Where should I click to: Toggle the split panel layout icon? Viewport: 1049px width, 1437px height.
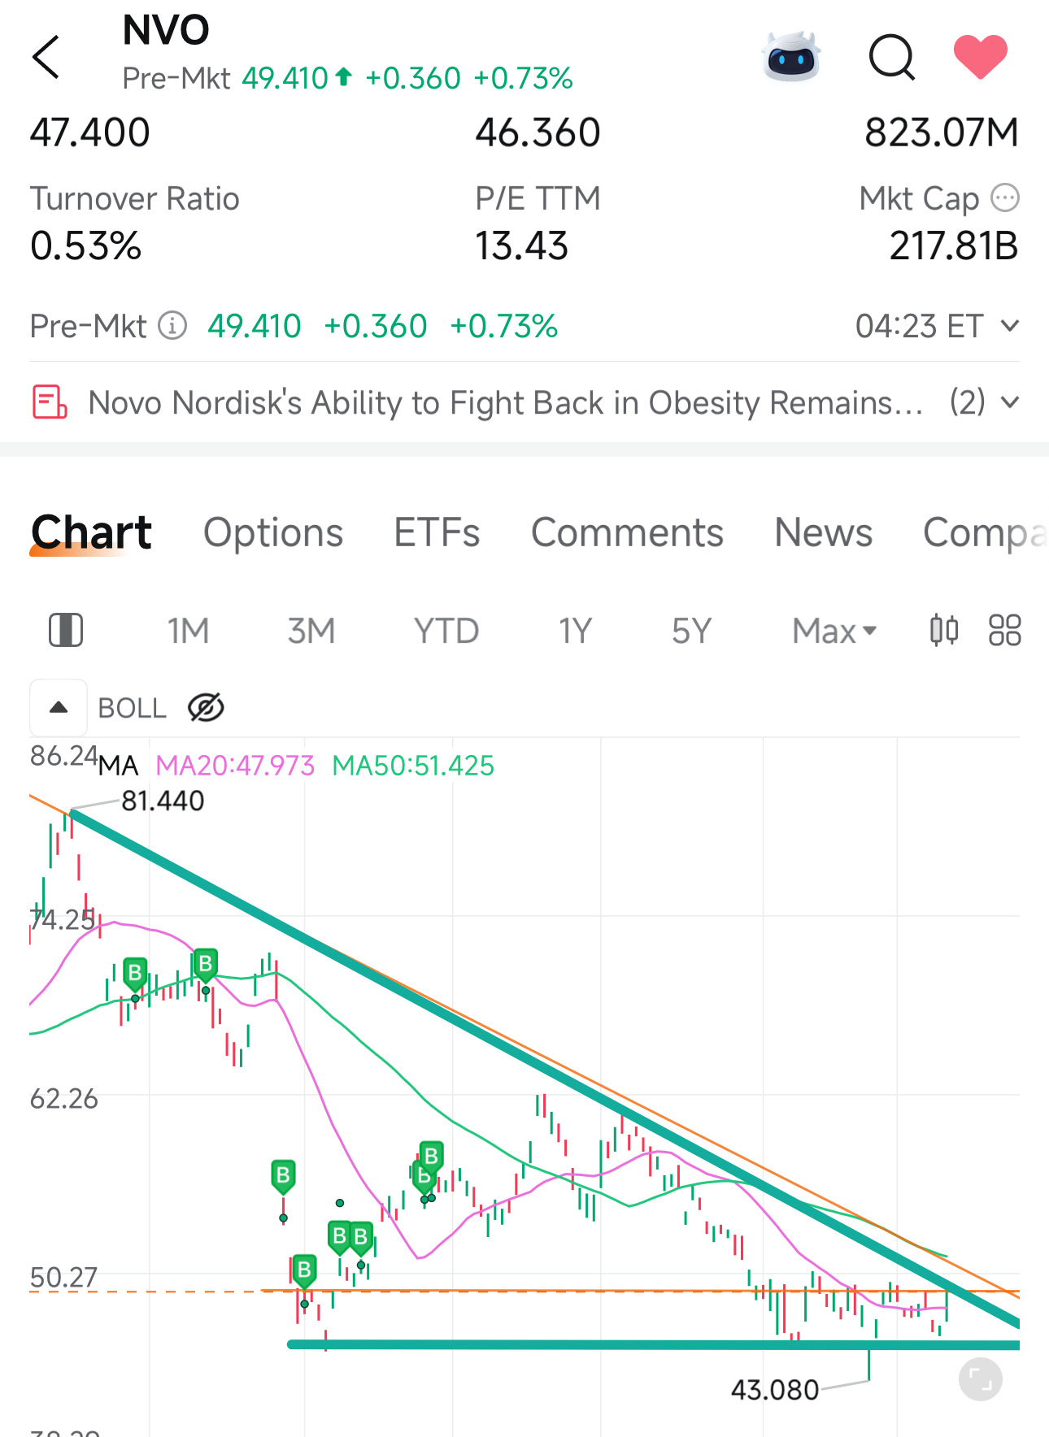coord(66,630)
